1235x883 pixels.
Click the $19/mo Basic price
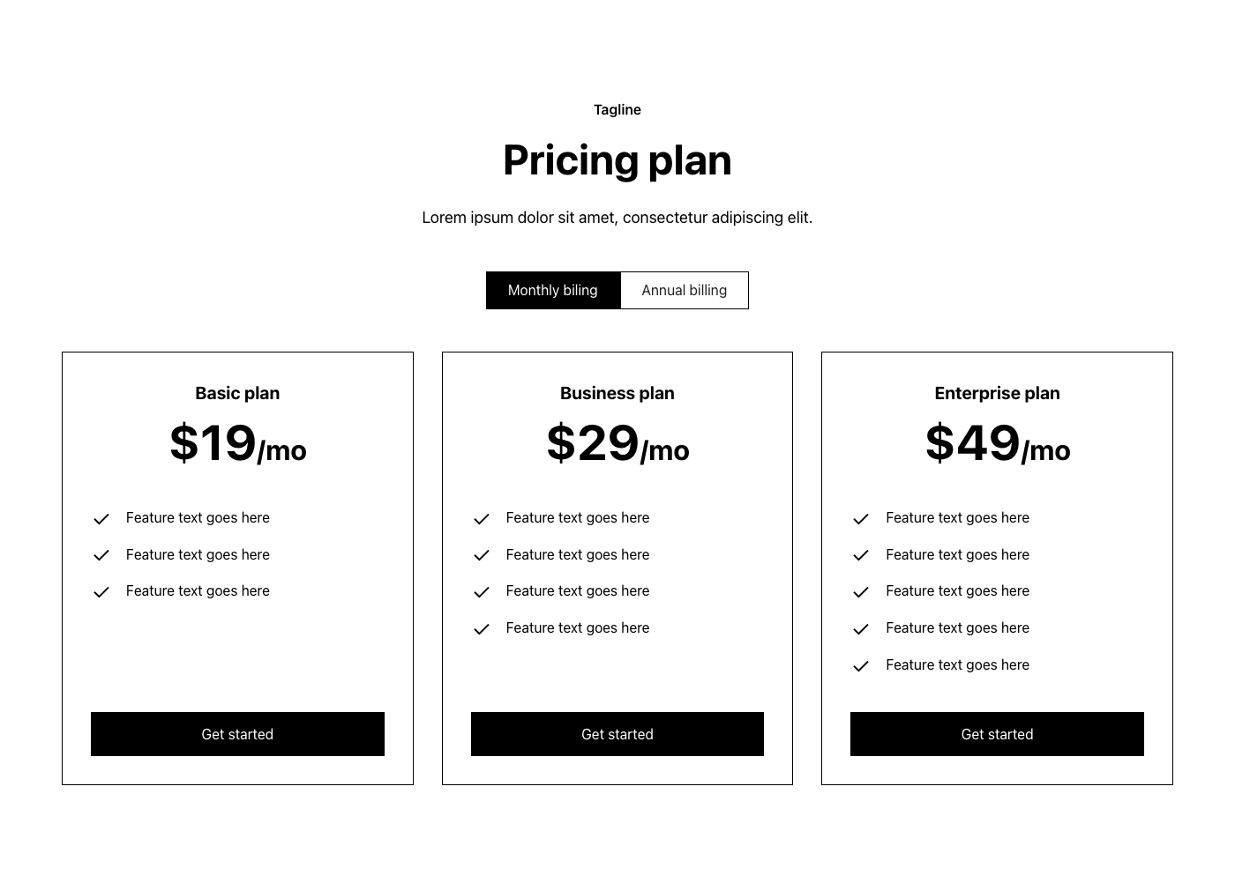point(237,443)
